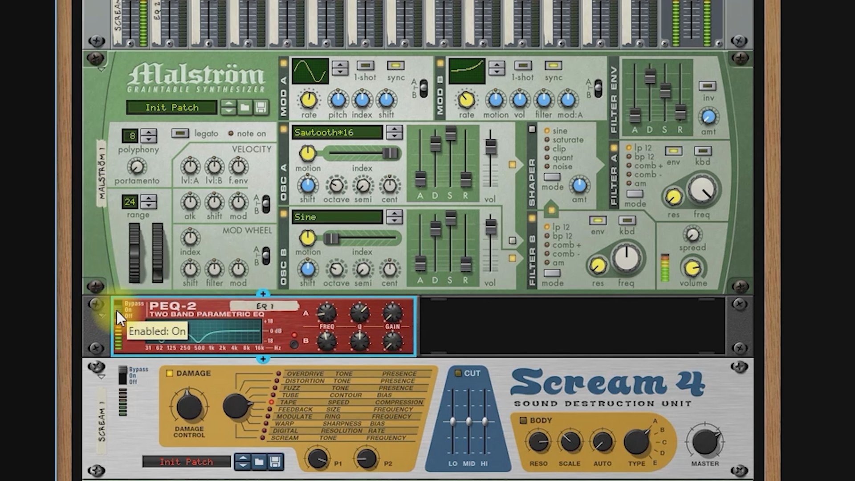The image size is (855, 481).
Task: Open the Scream 4 patch browser folder
Action: [x=259, y=462]
